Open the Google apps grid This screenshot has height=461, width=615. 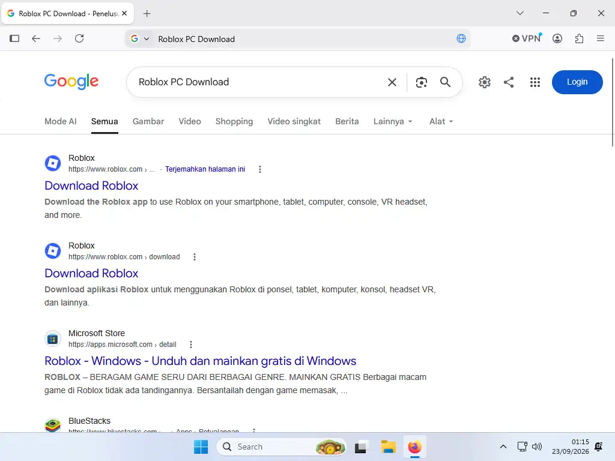coord(535,82)
